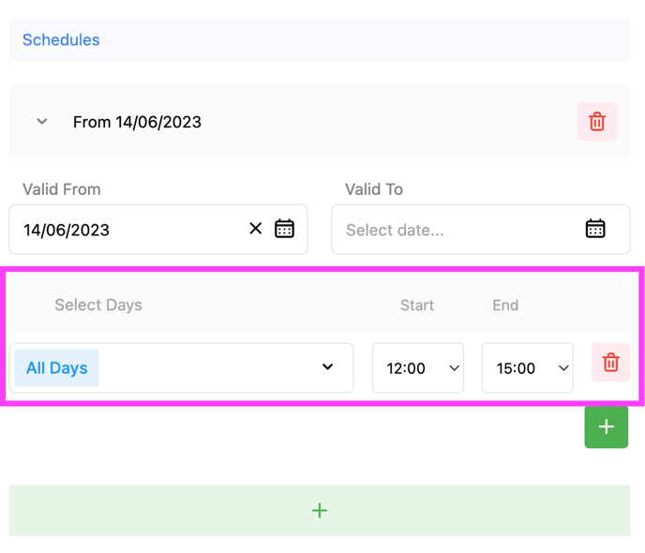Open the End time 15:00 dropdown
Image resolution: width=645 pixels, height=553 pixels.
tap(527, 368)
